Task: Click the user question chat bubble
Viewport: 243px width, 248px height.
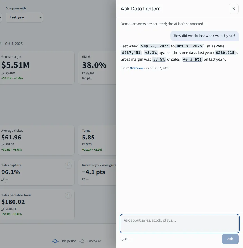Action: [x=204, y=36]
